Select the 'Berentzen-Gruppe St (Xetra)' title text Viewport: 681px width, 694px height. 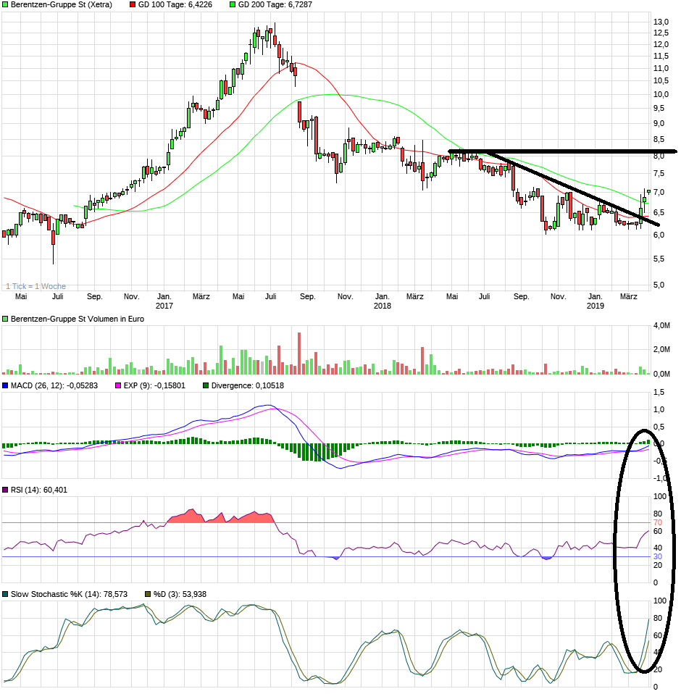pyautogui.click(x=62, y=5)
